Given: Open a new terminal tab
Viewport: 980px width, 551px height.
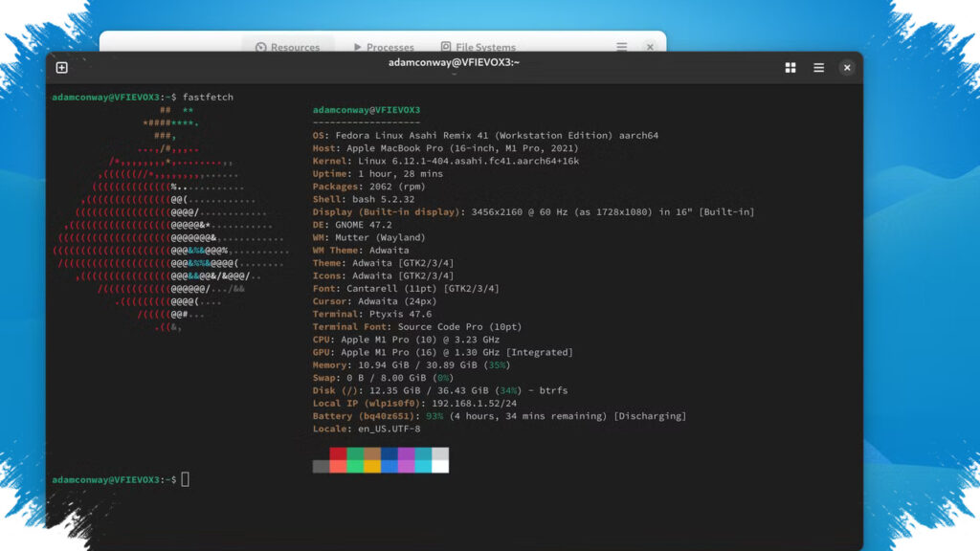Looking at the screenshot, I should [62, 68].
